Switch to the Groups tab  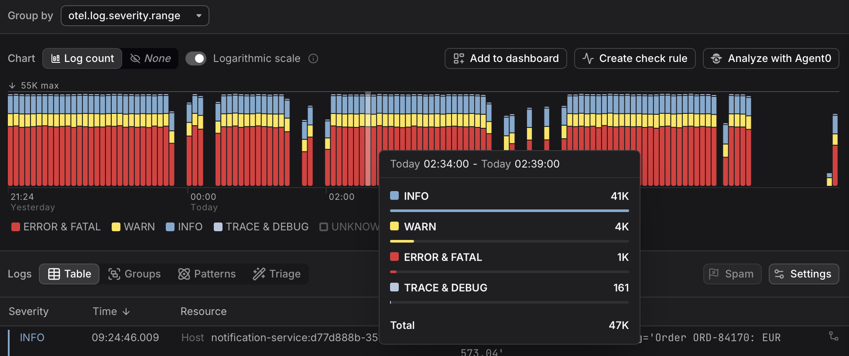coord(134,274)
